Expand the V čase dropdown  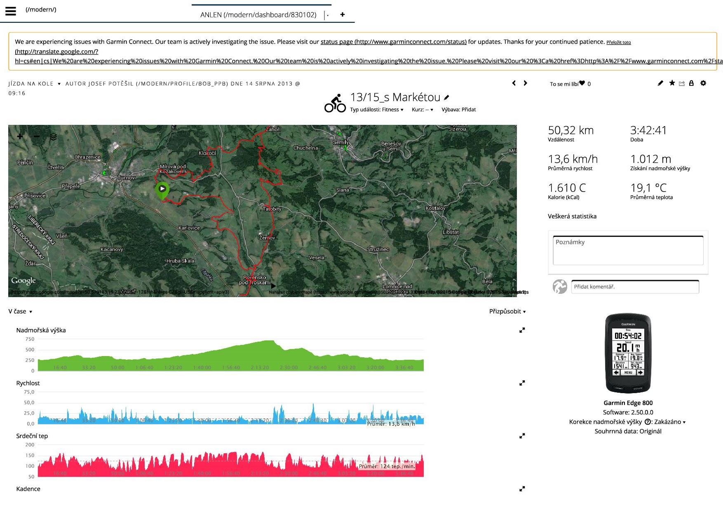[x=20, y=312]
